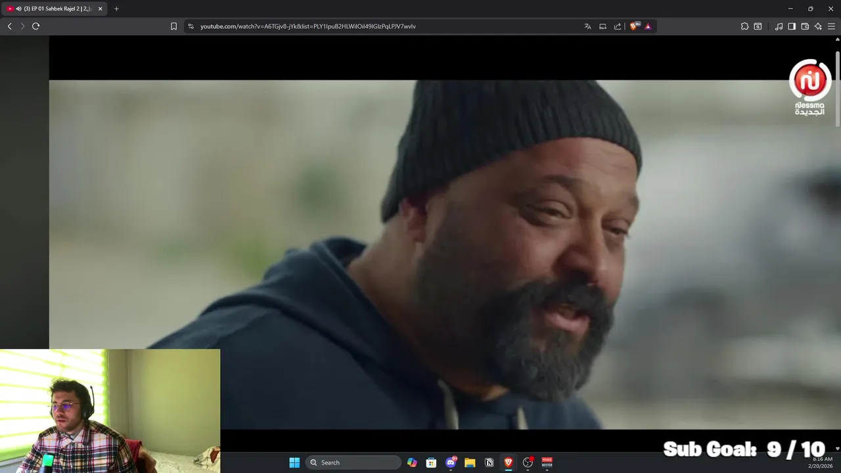Image resolution: width=841 pixels, height=473 pixels.
Task: Toggle the browser sidebar panel
Action: pos(792,26)
